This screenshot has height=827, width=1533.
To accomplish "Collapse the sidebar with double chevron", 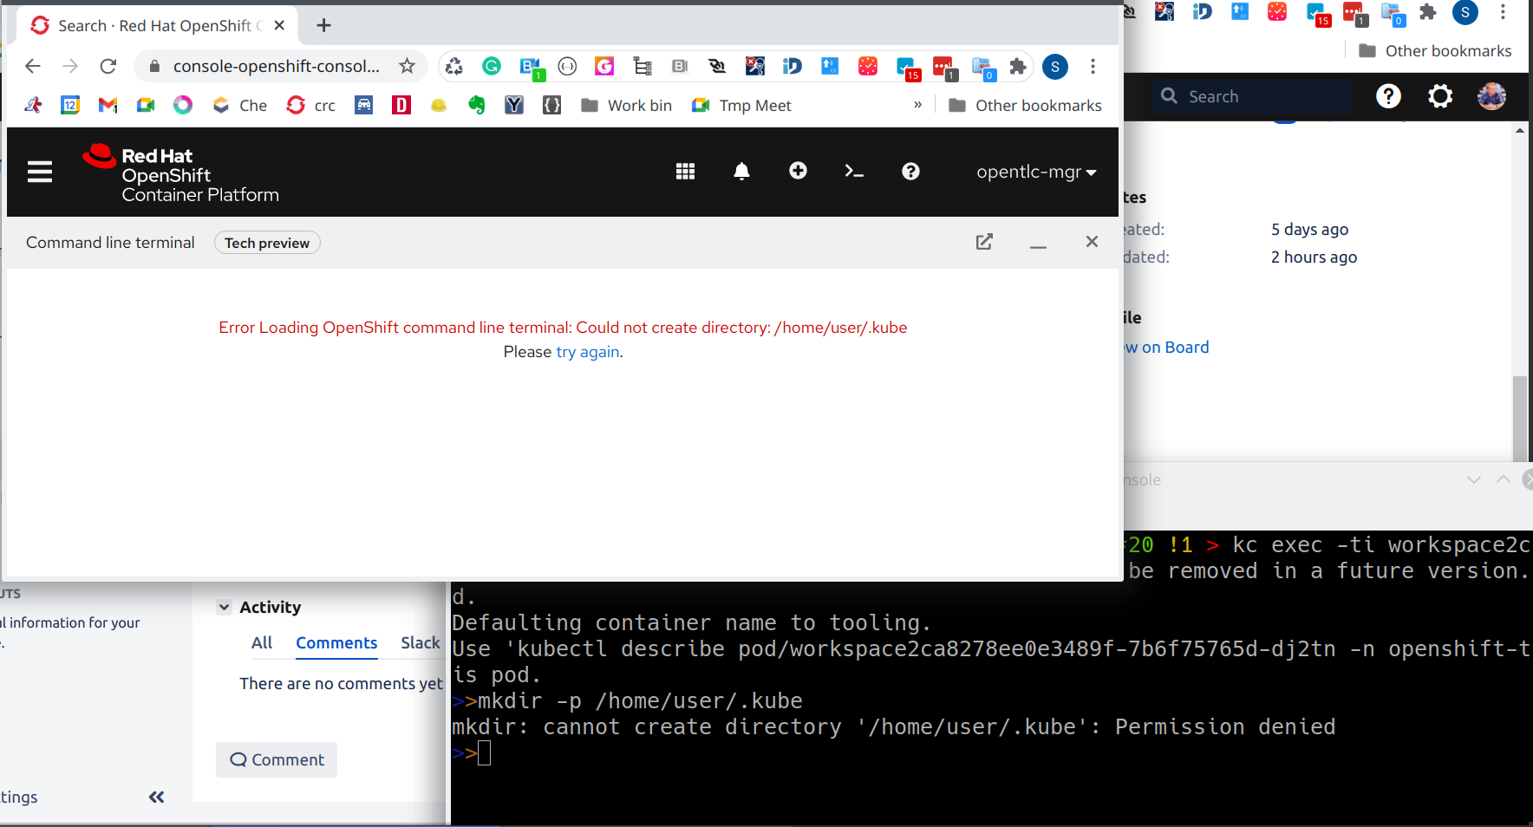I will [156, 797].
